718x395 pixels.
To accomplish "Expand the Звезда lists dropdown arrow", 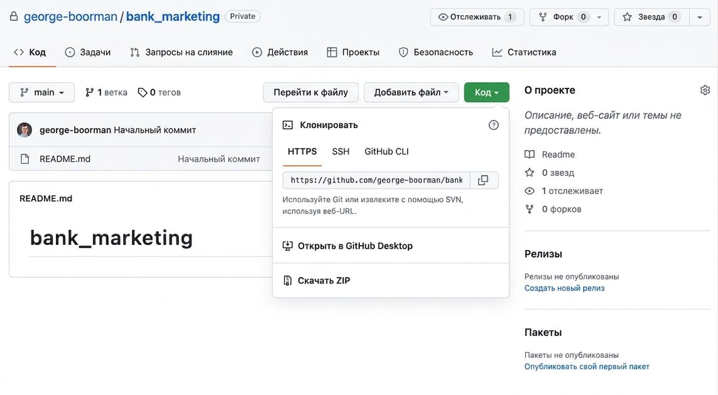I will click(700, 17).
